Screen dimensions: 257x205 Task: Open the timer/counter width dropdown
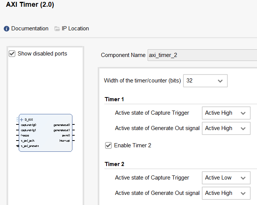tap(205, 81)
